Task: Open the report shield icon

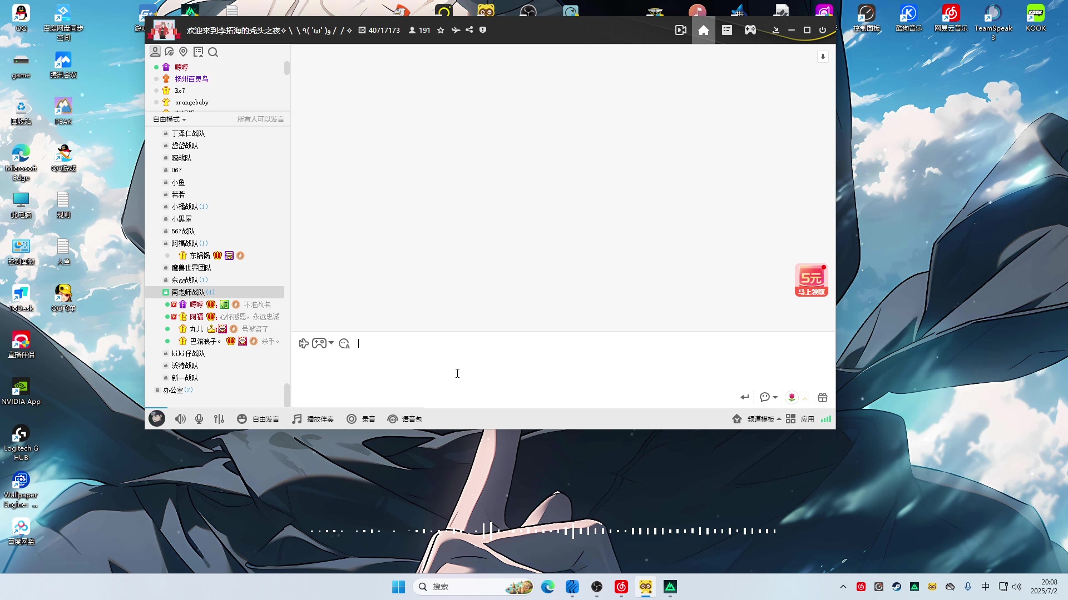Action: click(x=483, y=30)
